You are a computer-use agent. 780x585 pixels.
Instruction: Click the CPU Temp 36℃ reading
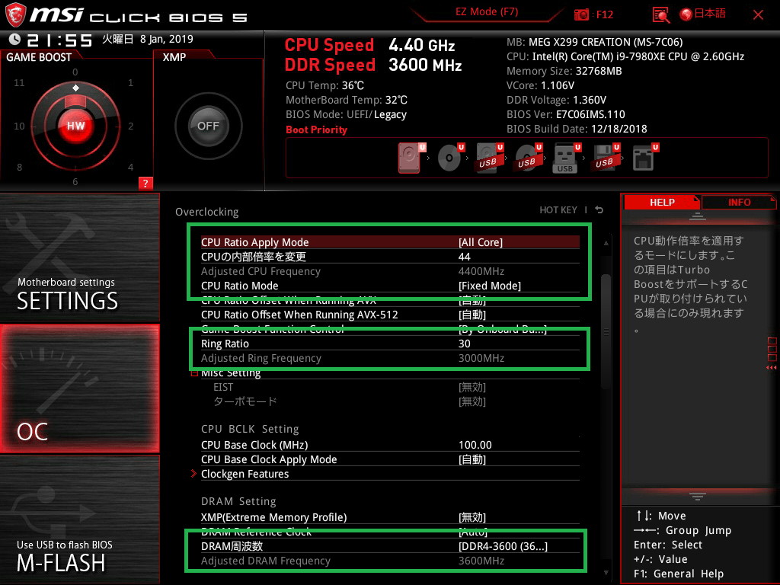click(324, 85)
